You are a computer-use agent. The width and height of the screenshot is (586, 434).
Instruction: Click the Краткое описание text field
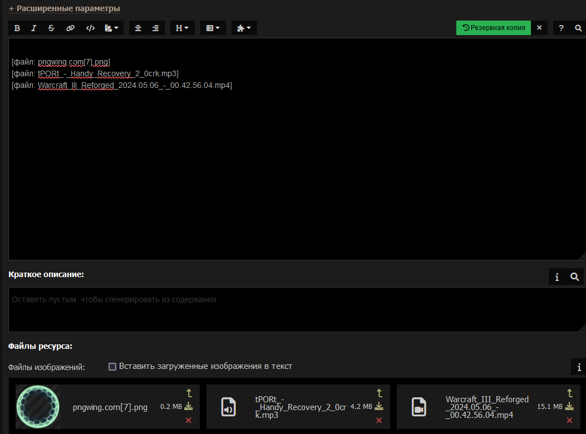point(297,309)
